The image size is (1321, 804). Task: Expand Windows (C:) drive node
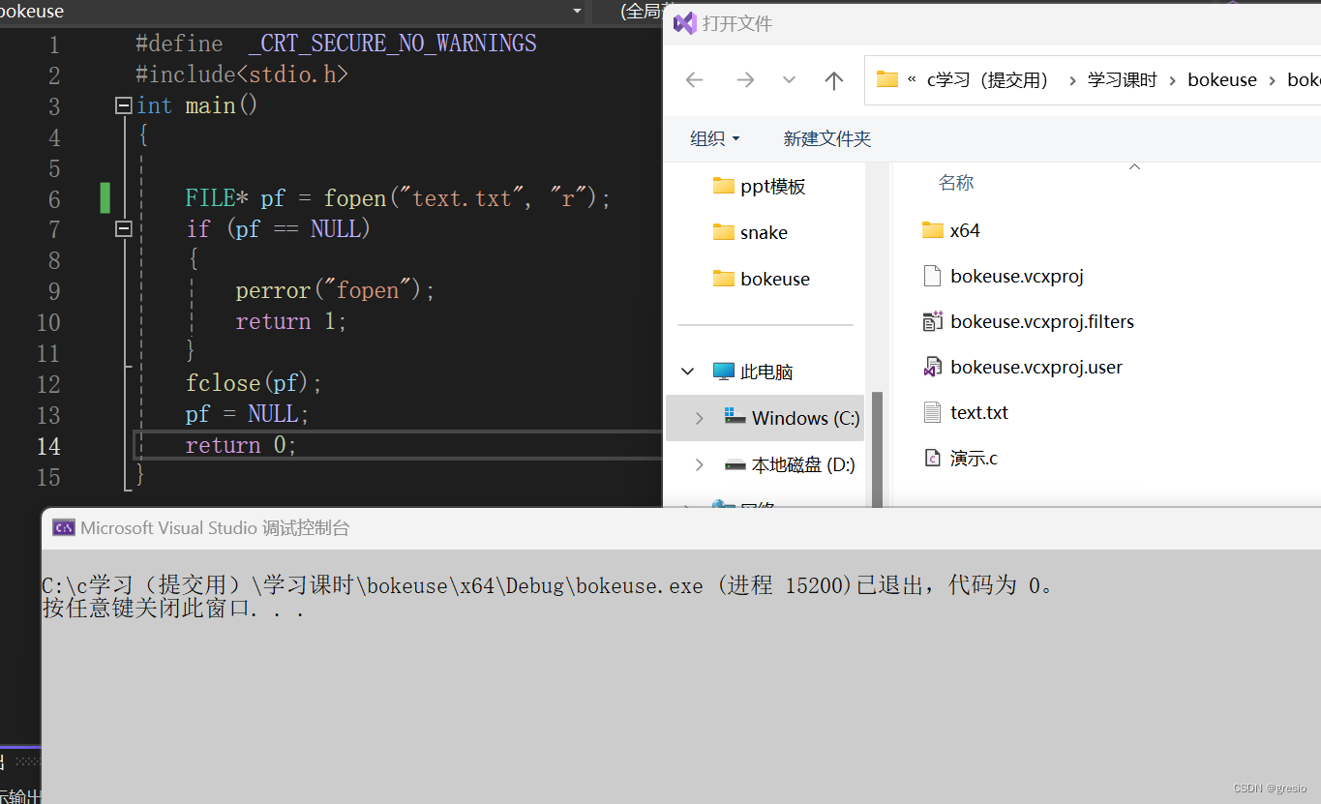click(699, 418)
